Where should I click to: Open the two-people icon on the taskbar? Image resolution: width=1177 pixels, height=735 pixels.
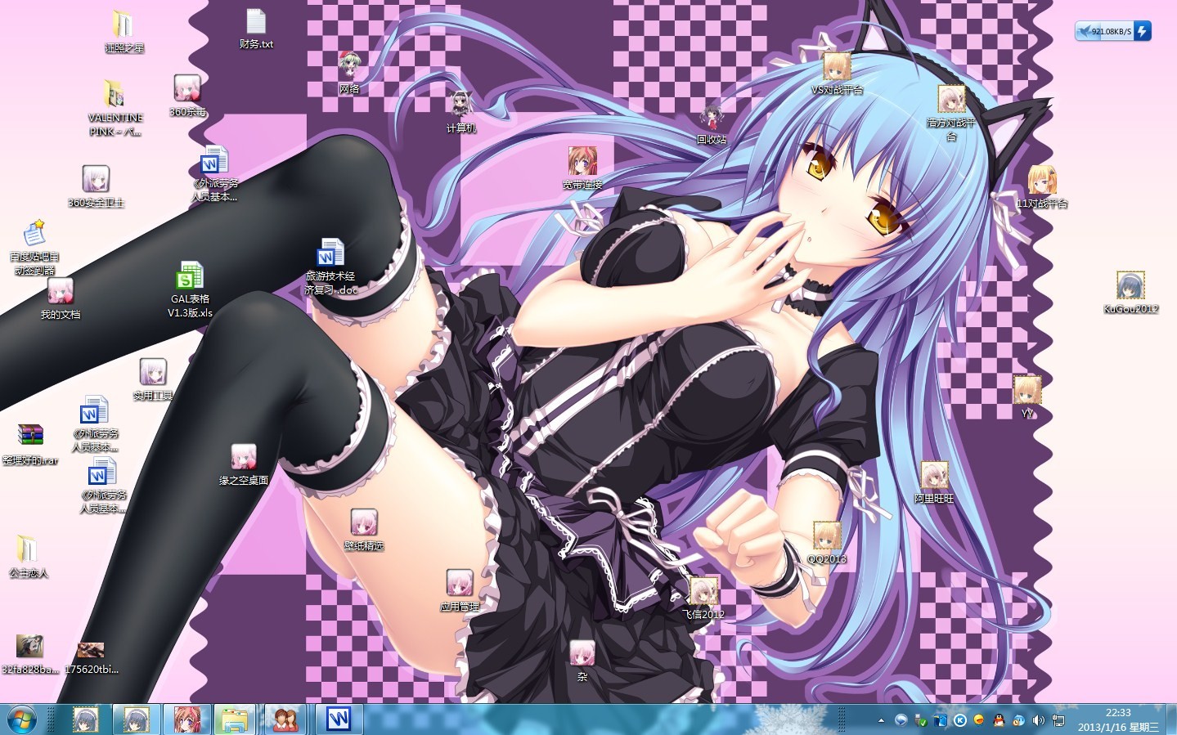point(285,719)
